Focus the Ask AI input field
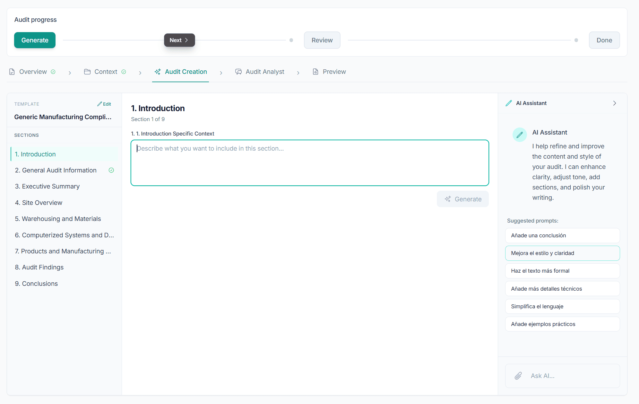The image size is (639, 404). pyautogui.click(x=571, y=376)
